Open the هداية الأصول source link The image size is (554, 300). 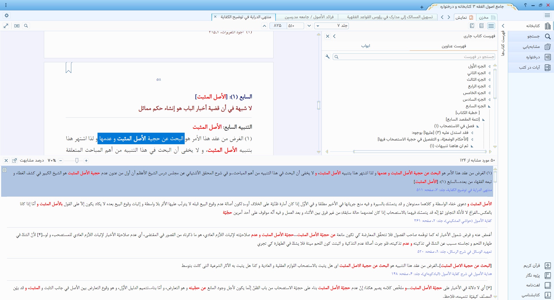point(441,274)
